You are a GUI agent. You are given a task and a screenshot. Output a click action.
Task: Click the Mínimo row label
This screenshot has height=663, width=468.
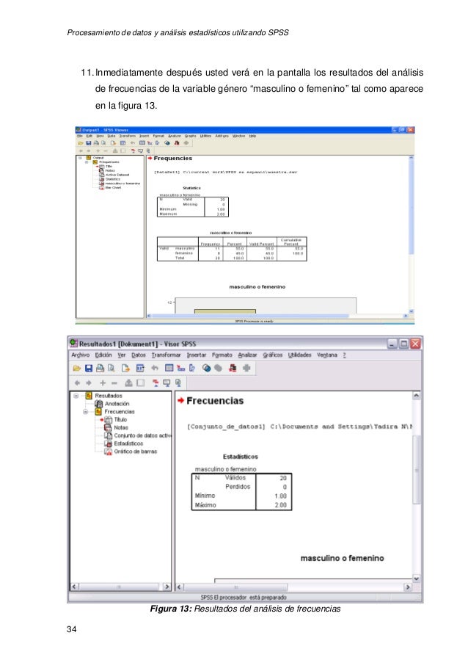tap(205, 496)
